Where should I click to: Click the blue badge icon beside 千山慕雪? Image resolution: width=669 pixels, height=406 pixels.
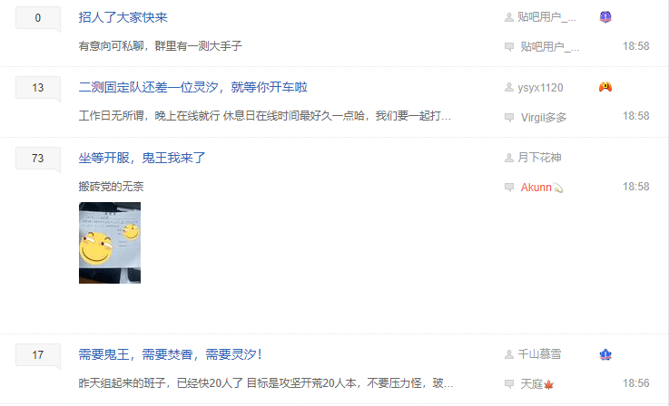[605, 354]
